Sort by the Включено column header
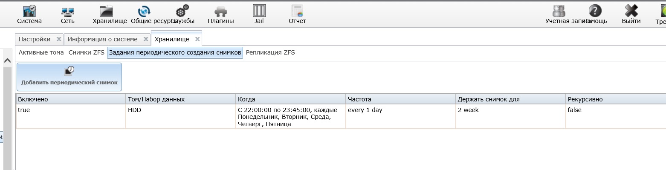 click(x=71, y=99)
